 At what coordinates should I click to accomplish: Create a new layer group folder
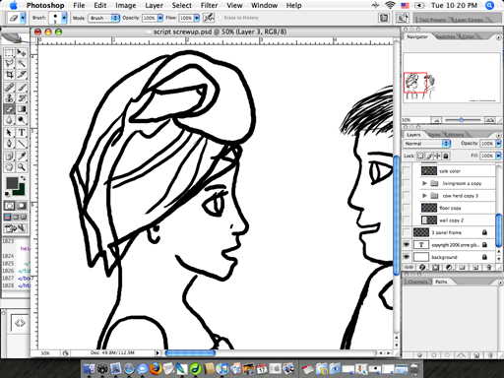click(463, 268)
